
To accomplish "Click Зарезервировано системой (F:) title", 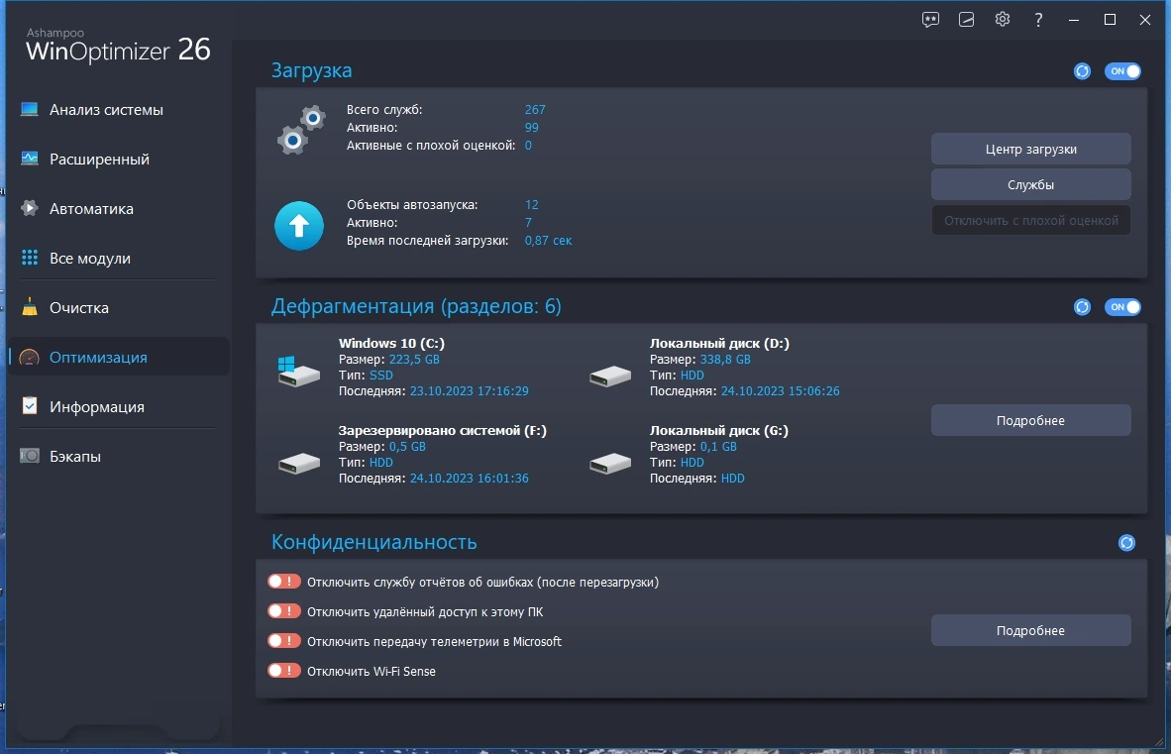I will click(442, 430).
